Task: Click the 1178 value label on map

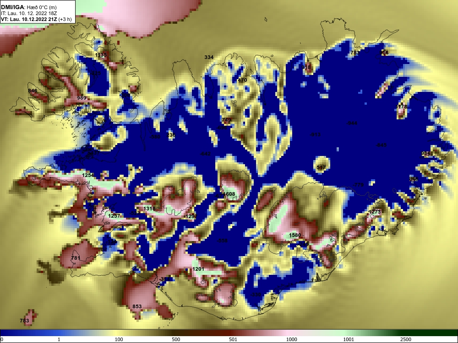Action: 401,107
